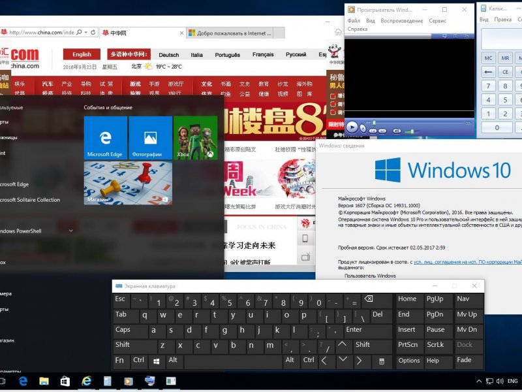Screen dimensions: 522x392
Task: Expand the Windows PowerShell folder in Start menu
Action: point(70,231)
